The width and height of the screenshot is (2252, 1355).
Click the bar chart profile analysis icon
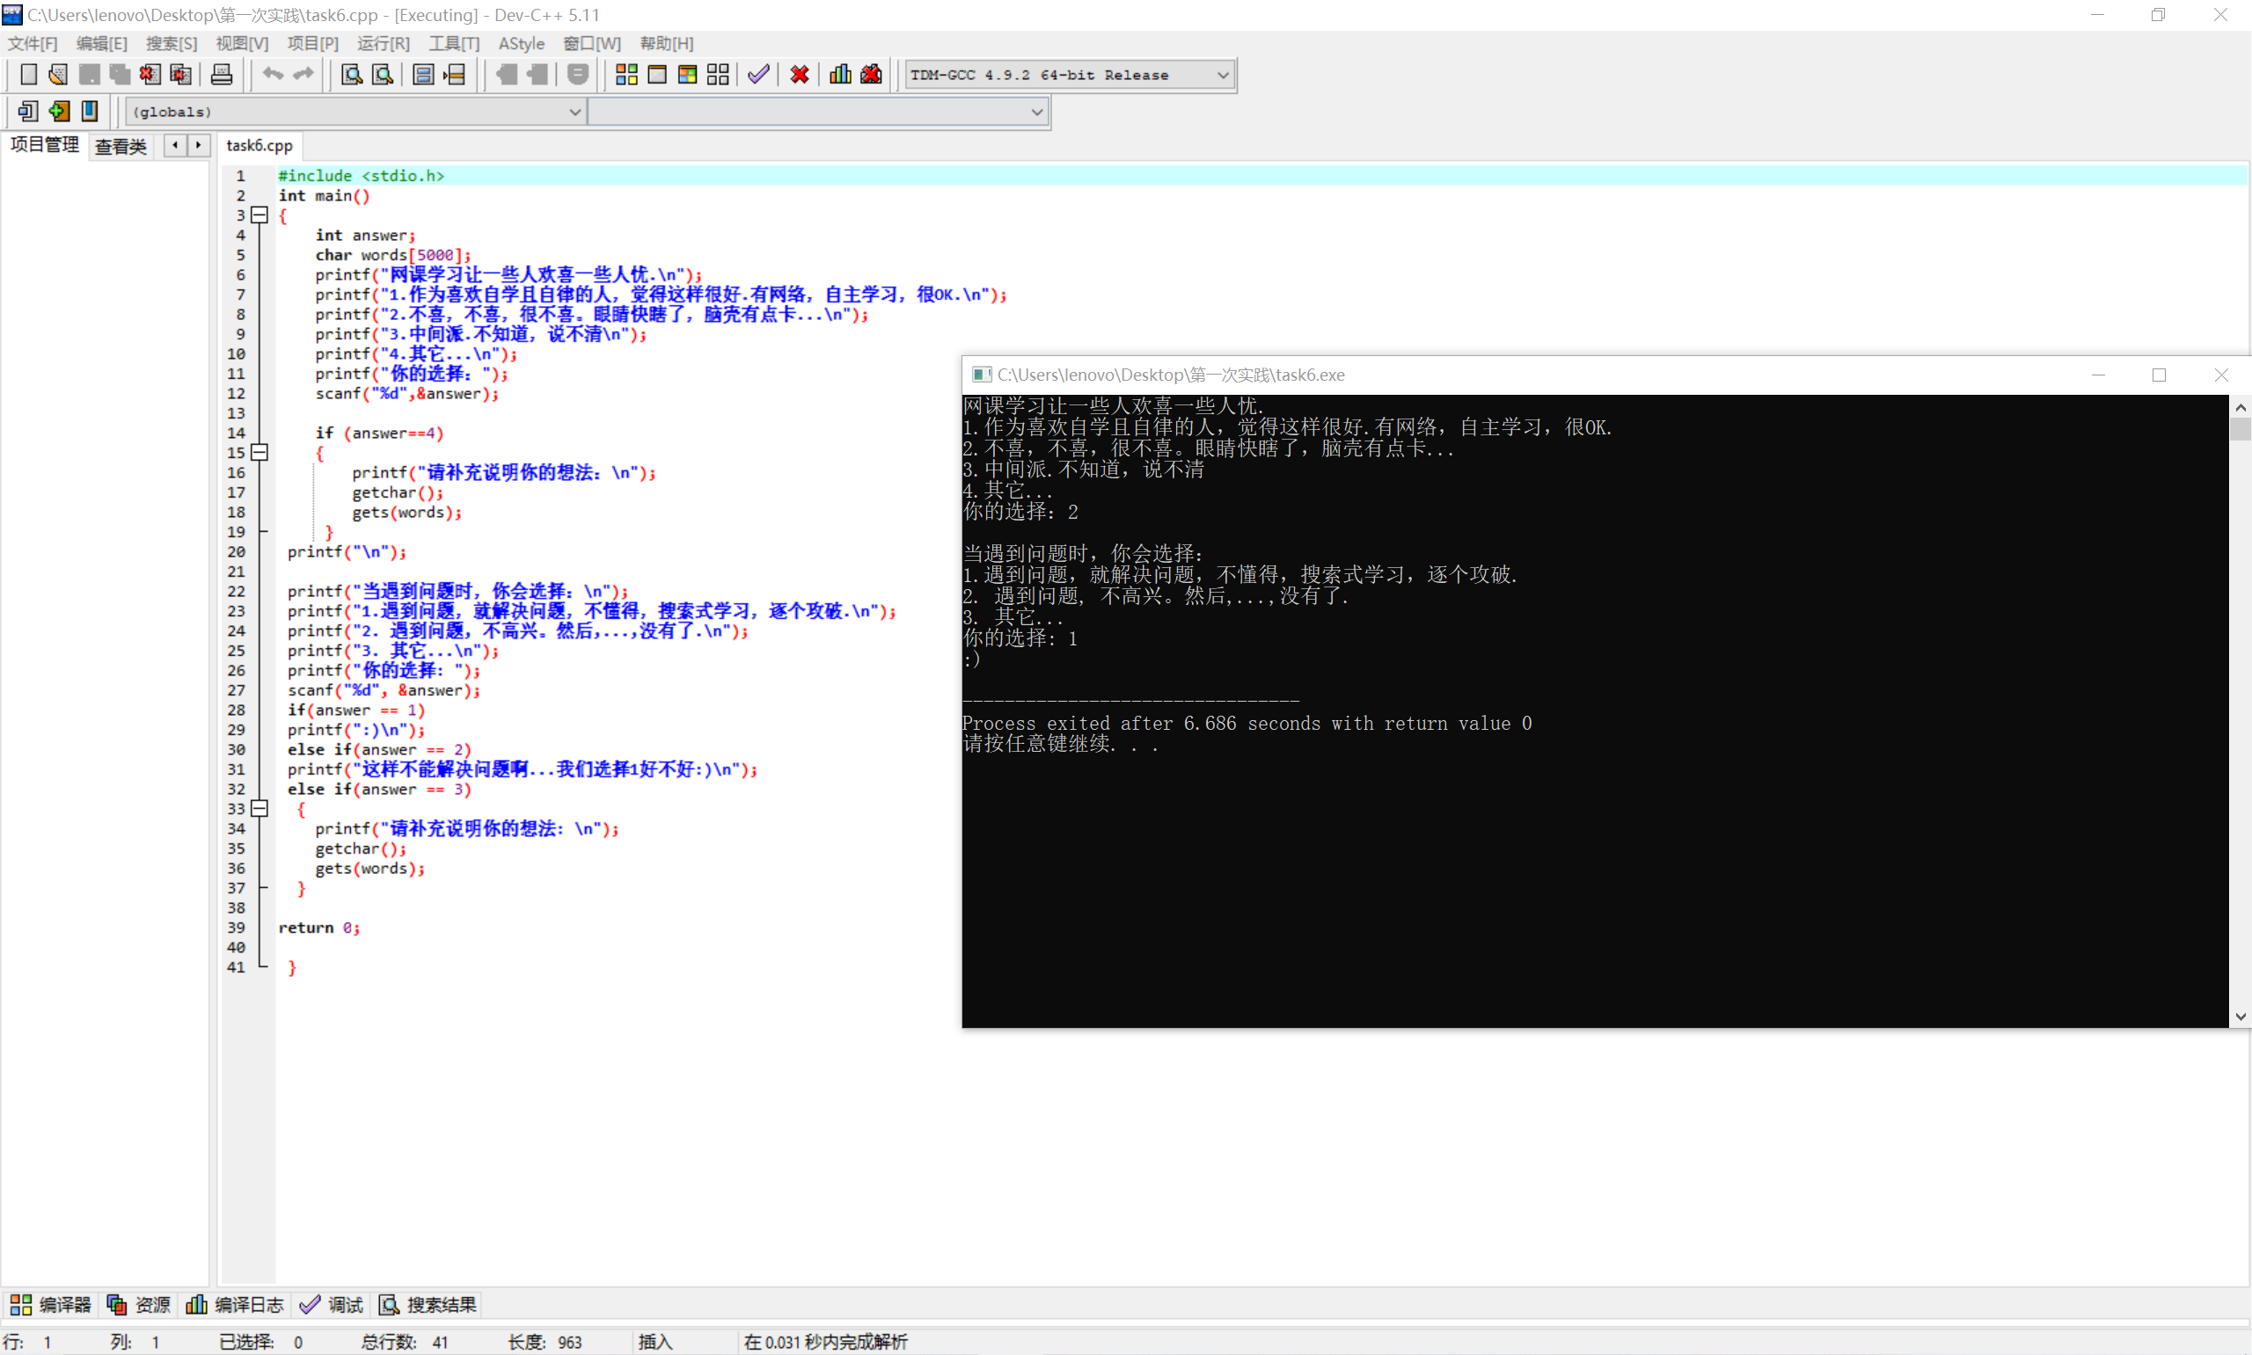pyautogui.click(x=840, y=75)
